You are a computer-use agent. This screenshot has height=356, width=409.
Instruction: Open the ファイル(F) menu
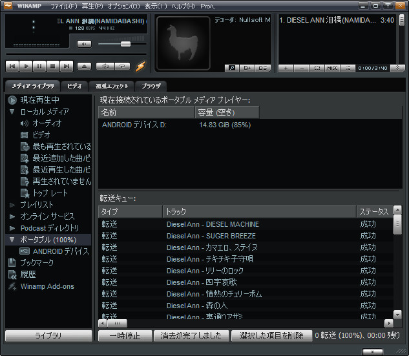pyautogui.click(x=64, y=6)
